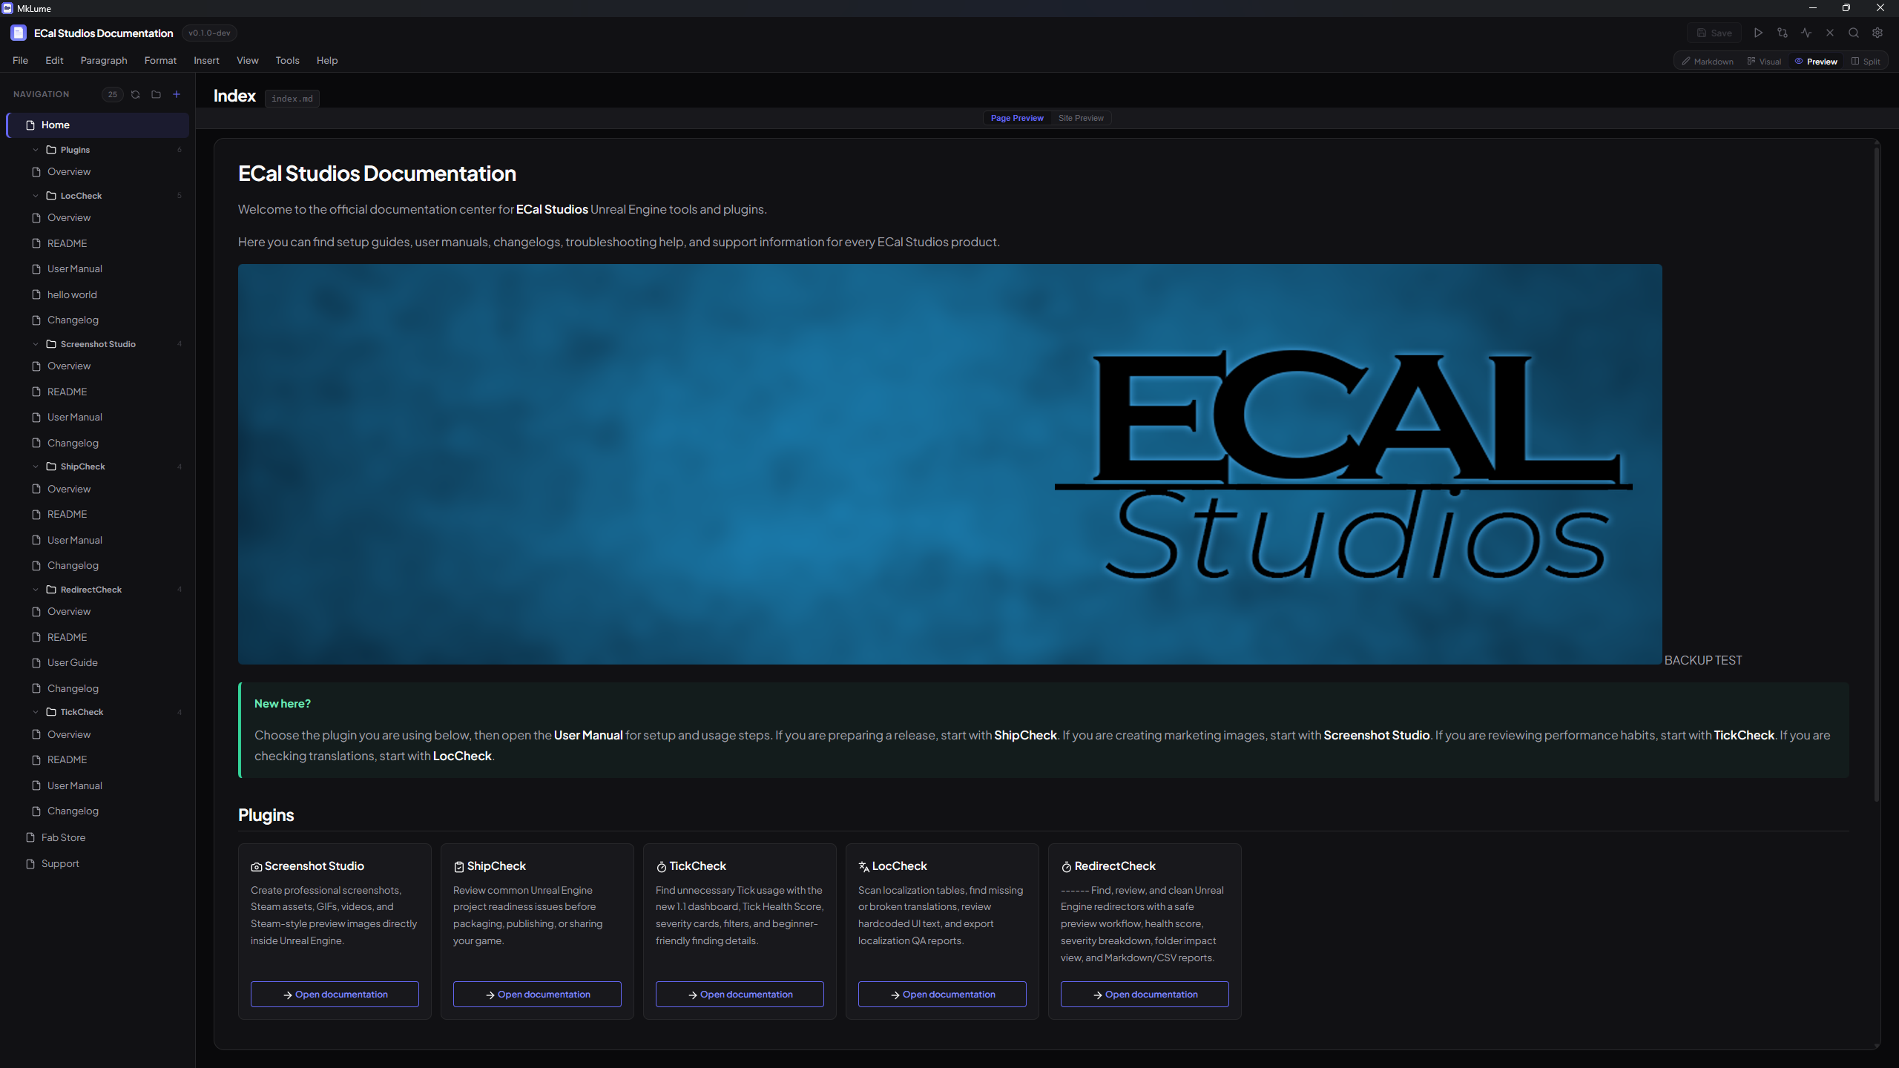Click the RedirectCheck folder icon in sidebar
The image size is (1899, 1068).
click(51, 590)
